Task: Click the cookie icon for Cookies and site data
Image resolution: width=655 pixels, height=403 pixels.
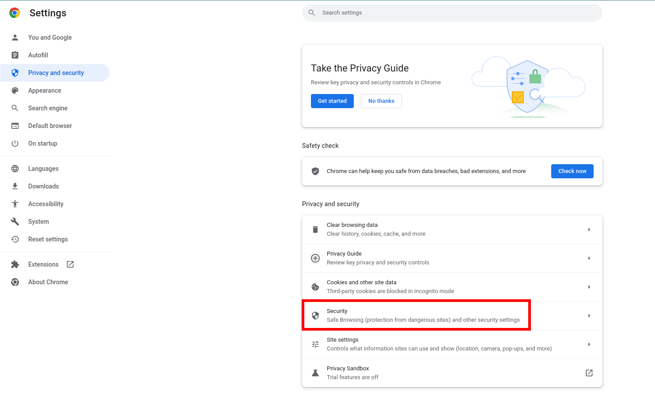Action: (x=315, y=287)
